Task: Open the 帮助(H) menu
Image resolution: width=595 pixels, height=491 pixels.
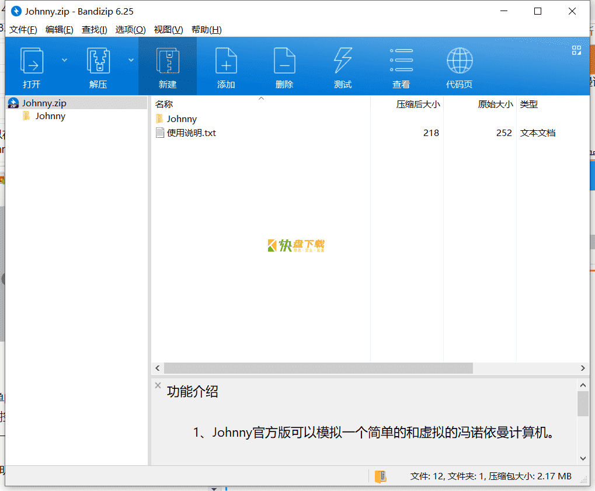Action: click(x=207, y=30)
